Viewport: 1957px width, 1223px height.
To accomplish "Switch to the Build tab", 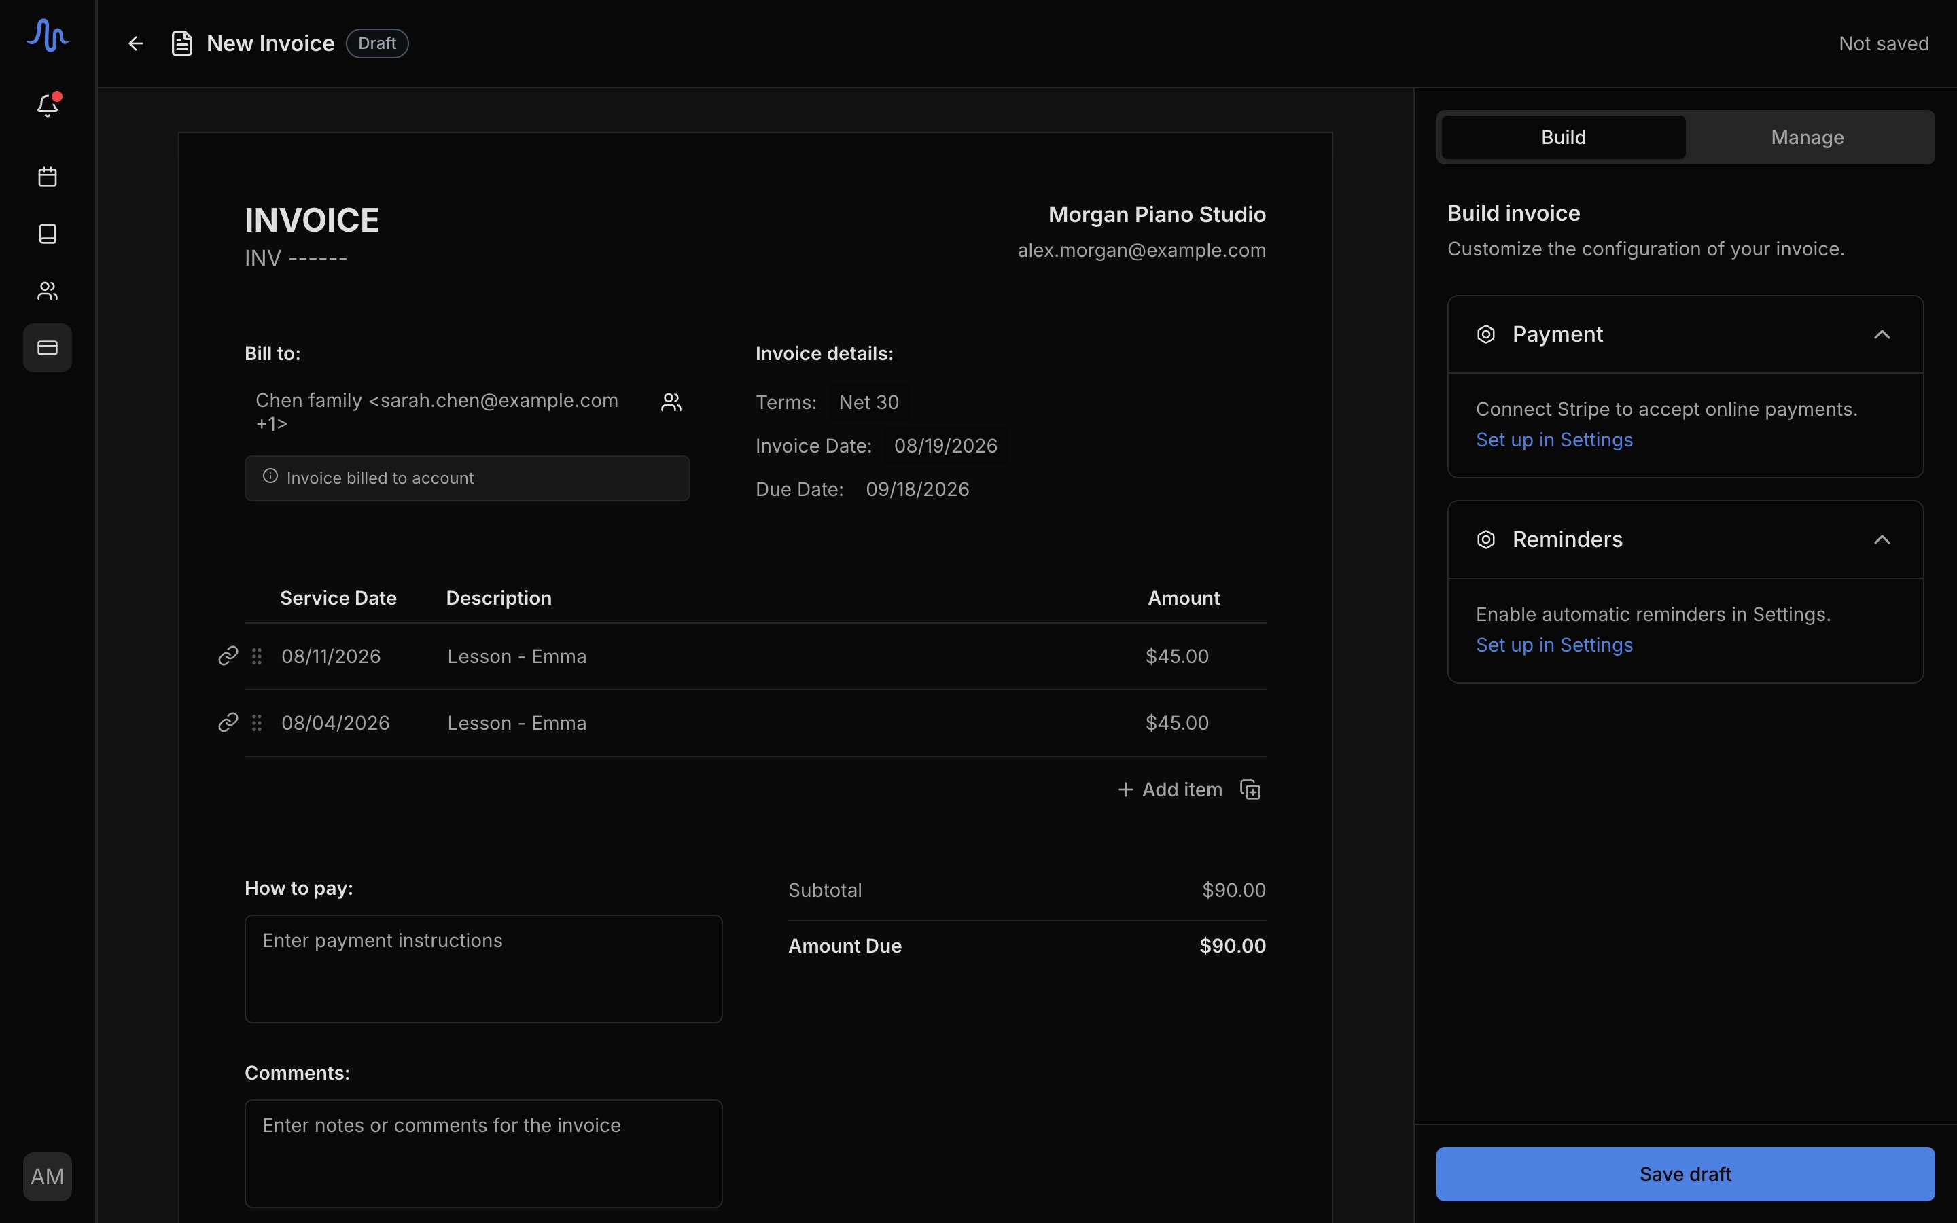I will pyautogui.click(x=1563, y=137).
